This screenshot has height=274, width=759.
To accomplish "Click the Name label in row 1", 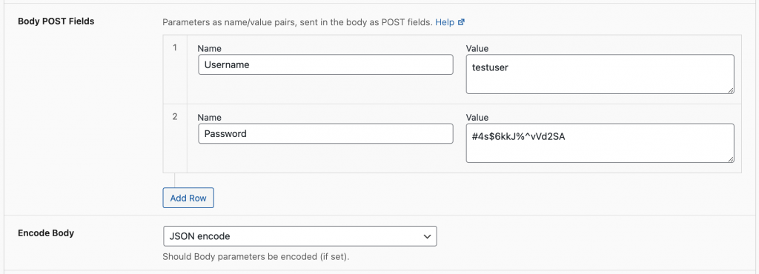I will (x=210, y=48).
